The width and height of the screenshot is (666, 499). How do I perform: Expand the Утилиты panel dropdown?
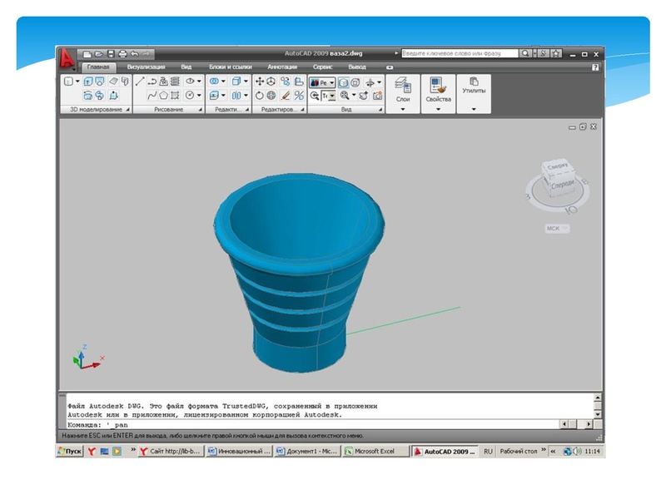pyautogui.click(x=474, y=109)
